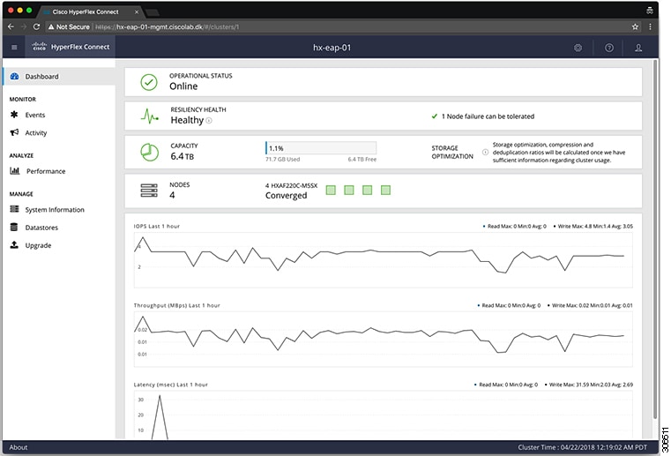671x456 pixels.
Task: Click the 1.1% capacity usage bar
Action: pyautogui.click(x=321, y=148)
